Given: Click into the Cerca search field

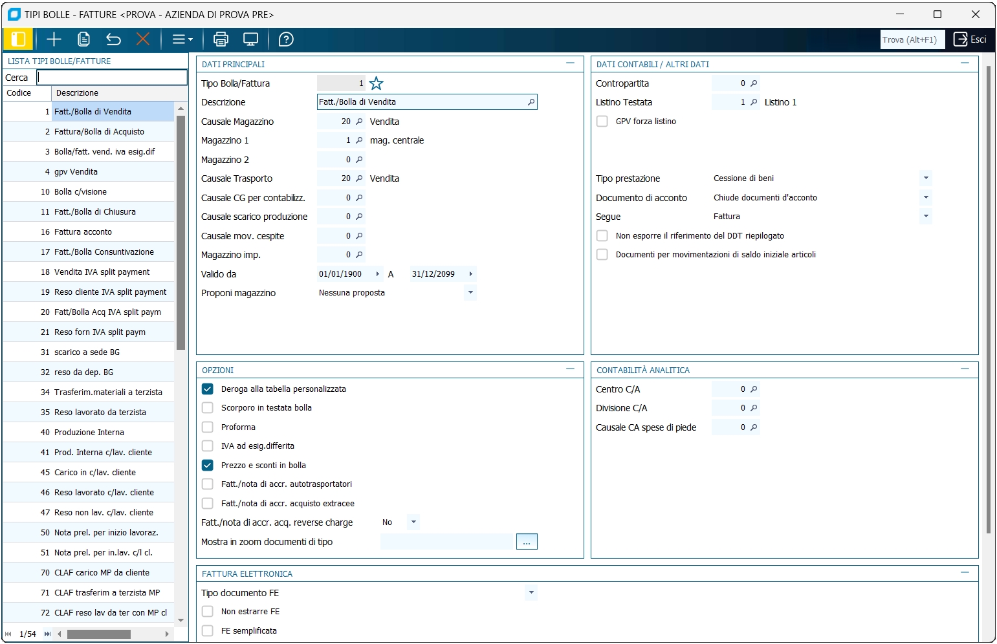Looking at the screenshot, I should click(x=112, y=78).
